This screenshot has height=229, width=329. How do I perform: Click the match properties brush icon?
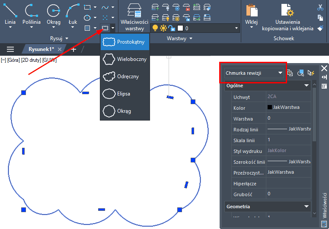tap(320, 28)
